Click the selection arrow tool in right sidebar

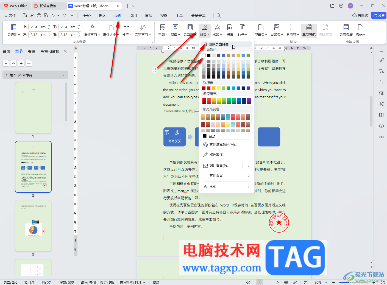coord(382,71)
